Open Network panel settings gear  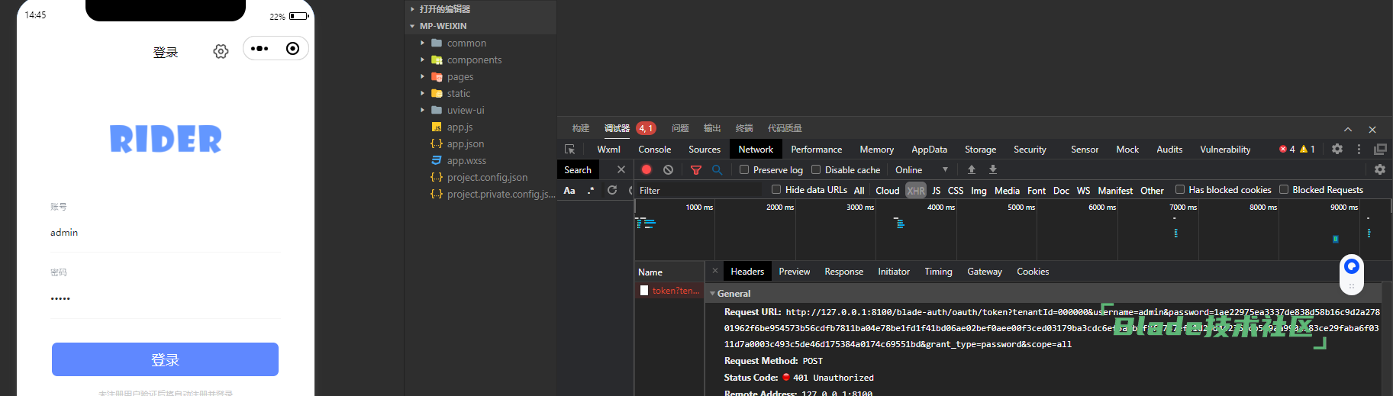click(x=1379, y=169)
